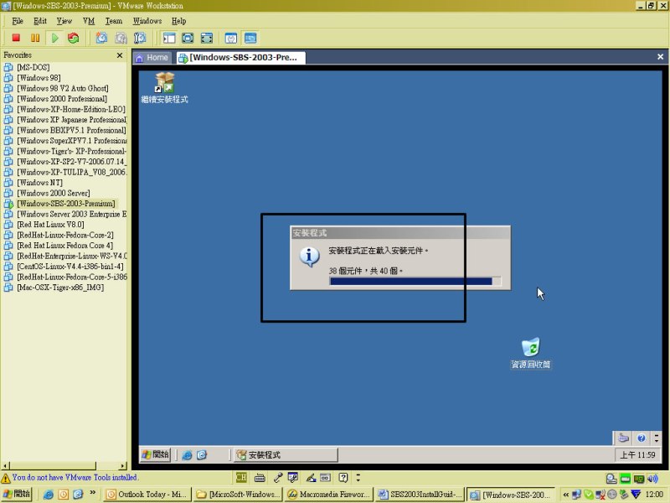The height and width of the screenshot is (503, 670).
Task: Click first Internet Explorer icon in guest quick launch
Action: tap(187, 454)
